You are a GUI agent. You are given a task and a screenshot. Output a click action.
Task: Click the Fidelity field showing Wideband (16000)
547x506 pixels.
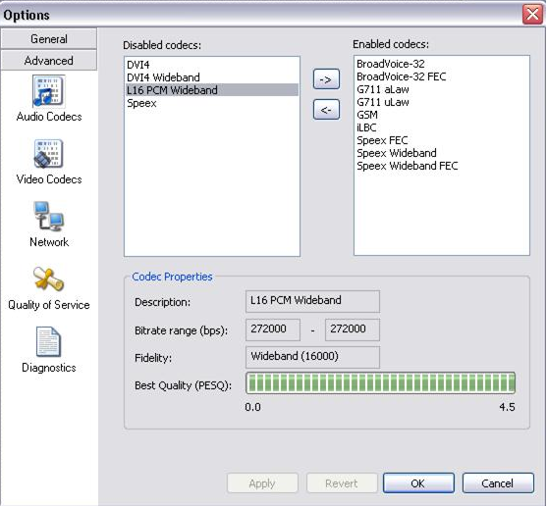point(312,357)
